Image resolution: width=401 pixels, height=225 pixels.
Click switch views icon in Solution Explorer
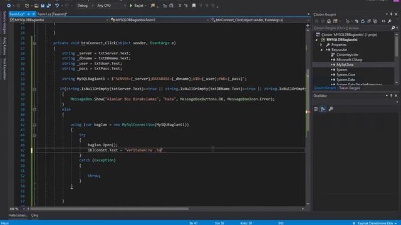336,21
